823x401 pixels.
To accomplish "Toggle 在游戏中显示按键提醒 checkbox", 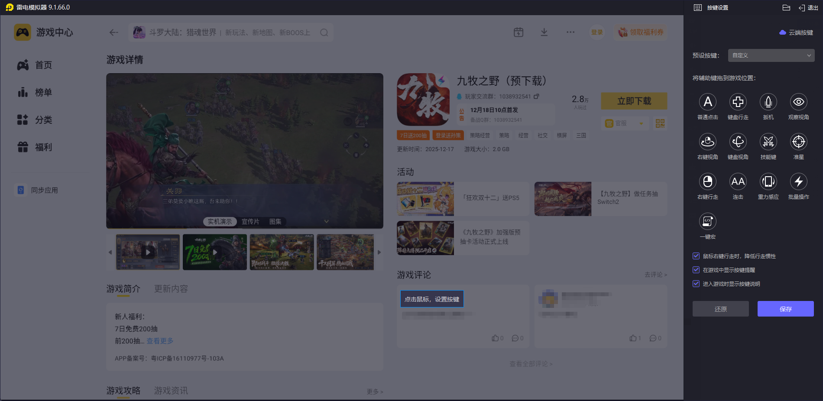I will 696,270.
